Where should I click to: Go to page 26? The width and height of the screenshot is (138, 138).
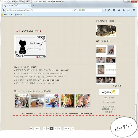pyautogui.click(x=48, y=128)
